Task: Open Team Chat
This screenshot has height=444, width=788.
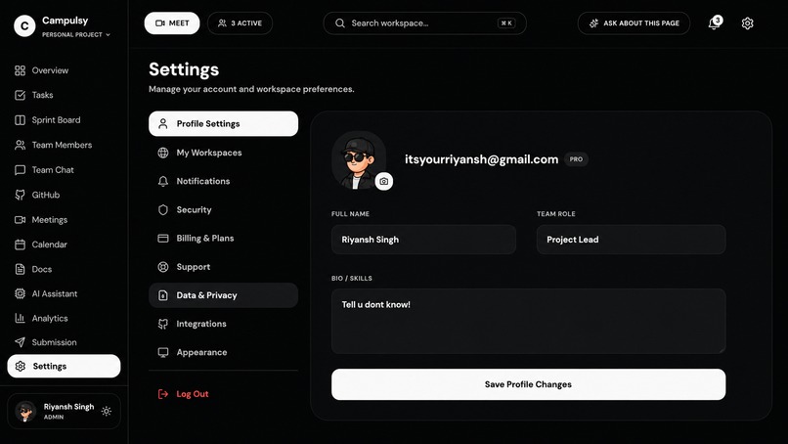Action: click(x=64, y=170)
